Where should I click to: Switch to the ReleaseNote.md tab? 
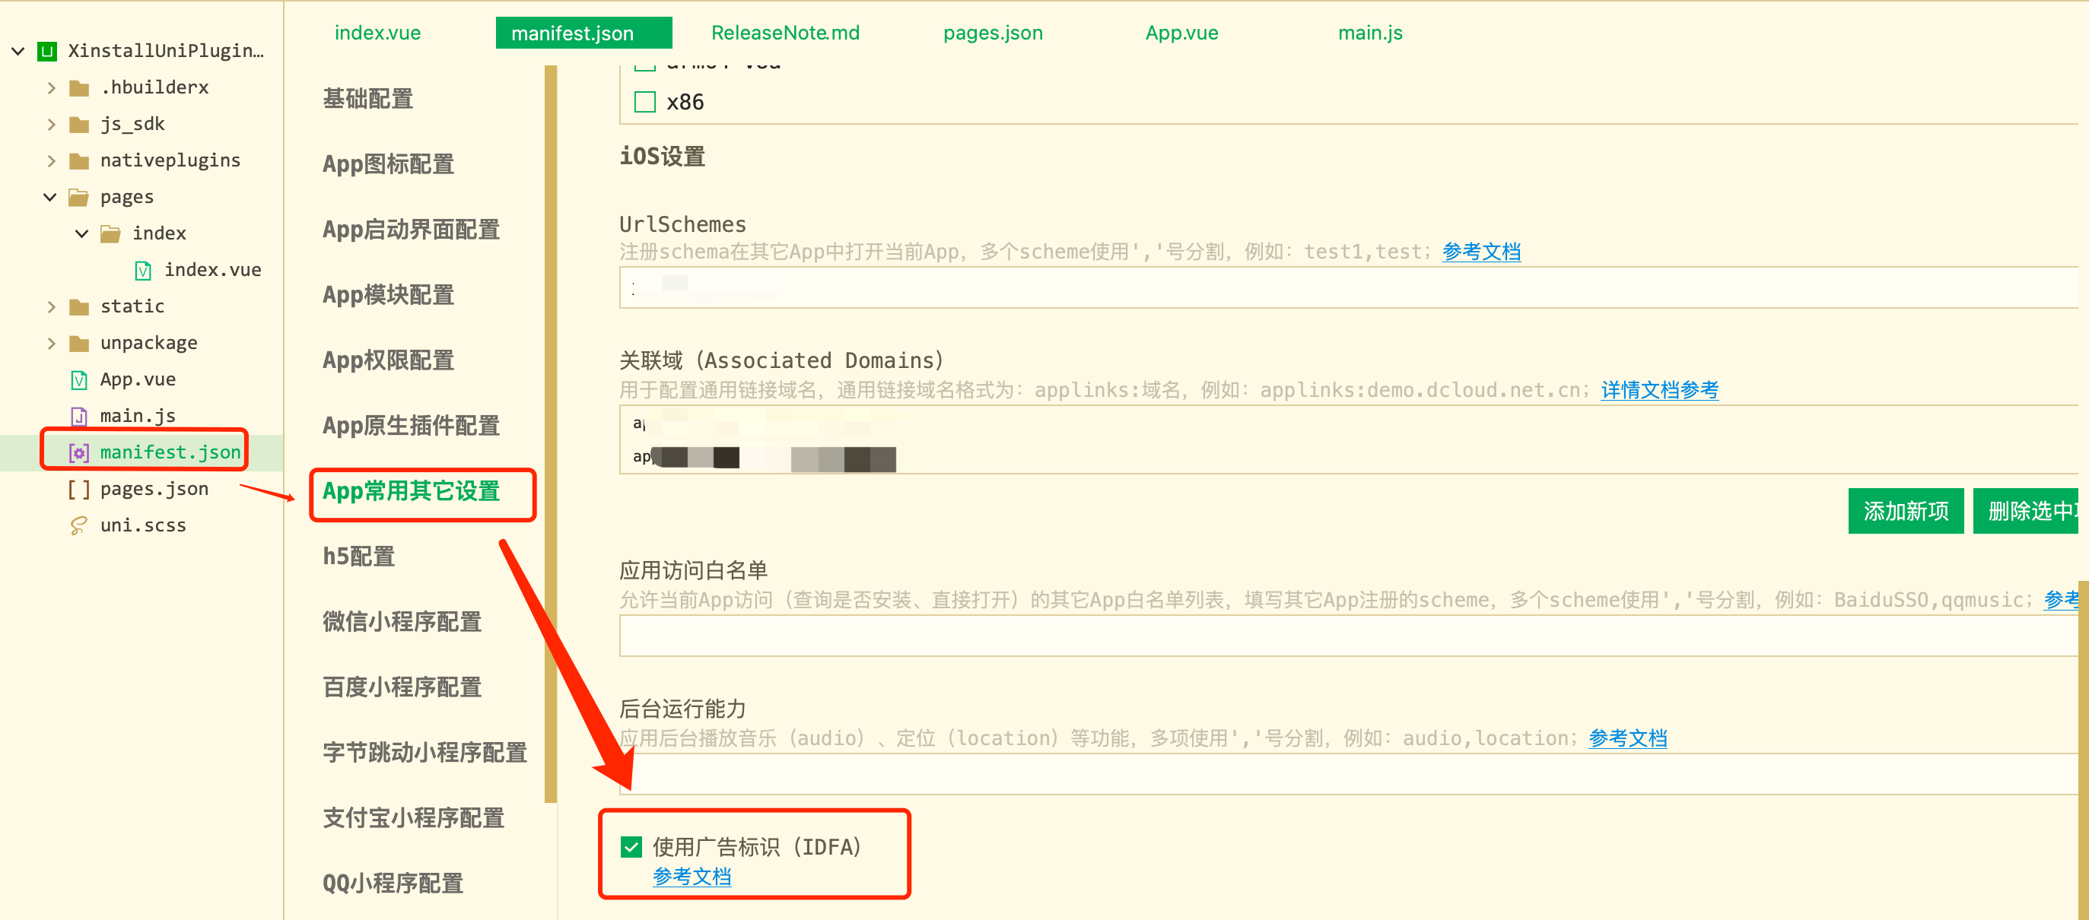coord(784,33)
